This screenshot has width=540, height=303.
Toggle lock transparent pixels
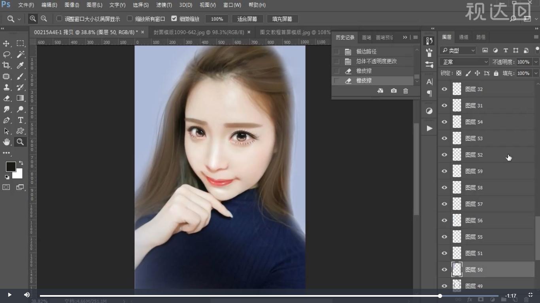pos(459,73)
